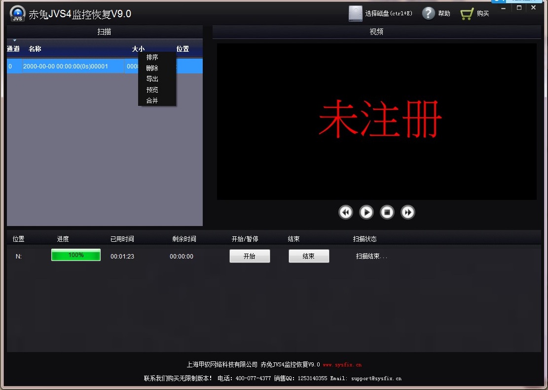
Task: Click the 帮助 label
Action: pos(444,14)
